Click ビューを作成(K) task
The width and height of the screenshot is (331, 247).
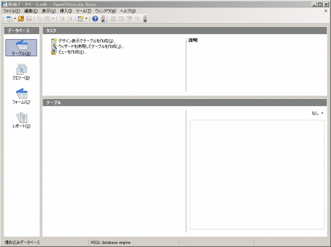pos(68,52)
